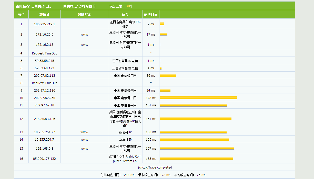The height and width of the screenshot is (179, 314).
Task: Click the asterisk in node 4 row
Action: pos(151,53)
